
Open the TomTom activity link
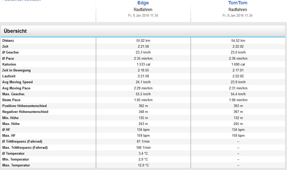237,3
